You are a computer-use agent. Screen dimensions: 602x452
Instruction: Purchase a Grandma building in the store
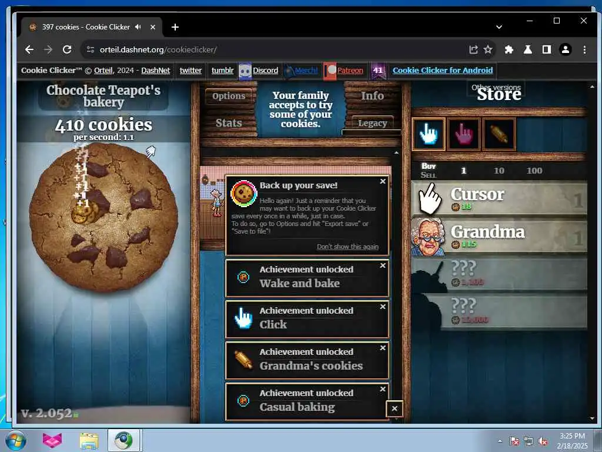click(x=499, y=237)
